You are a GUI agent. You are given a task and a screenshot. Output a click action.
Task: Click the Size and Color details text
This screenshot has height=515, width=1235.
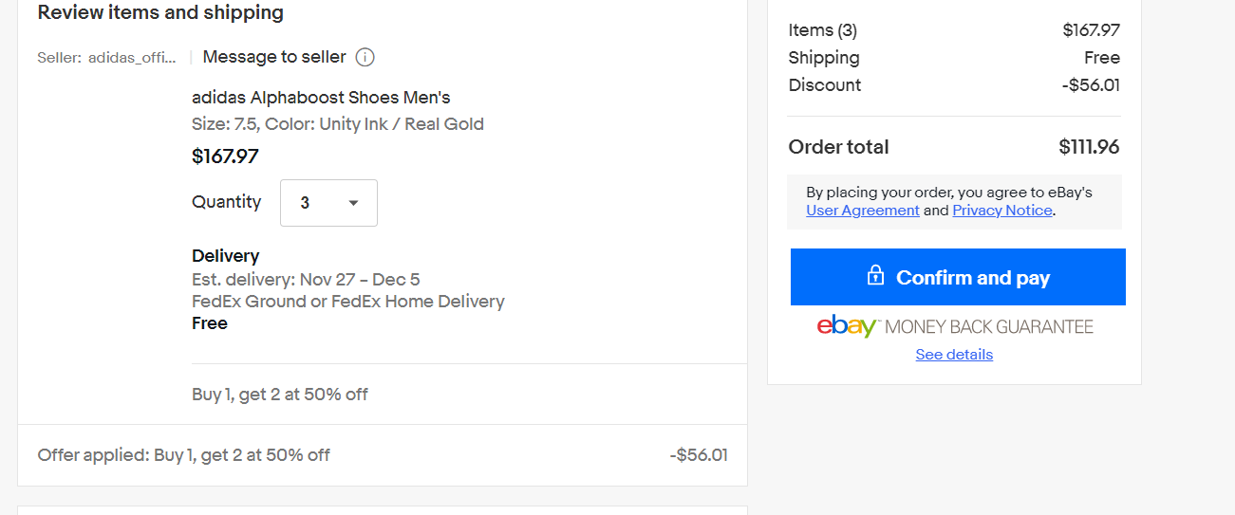click(338, 124)
